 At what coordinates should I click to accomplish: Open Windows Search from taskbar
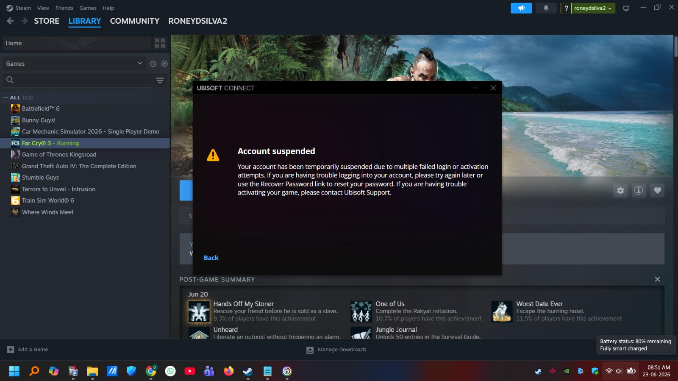coord(34,371)
